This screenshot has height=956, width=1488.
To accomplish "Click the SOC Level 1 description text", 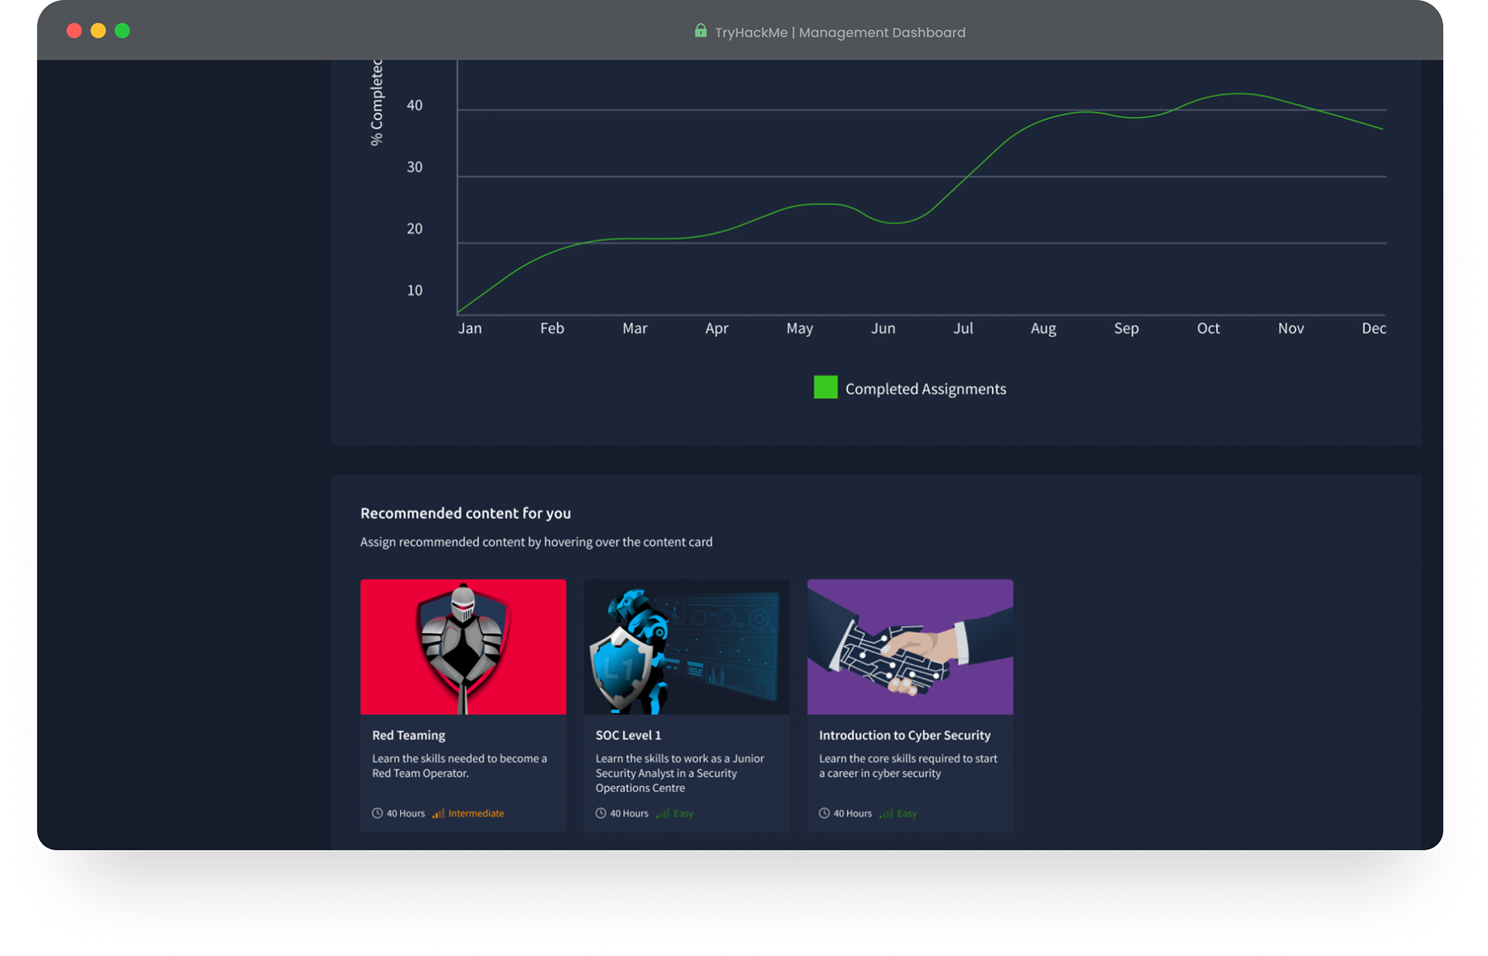I will [x=680, y=772].
